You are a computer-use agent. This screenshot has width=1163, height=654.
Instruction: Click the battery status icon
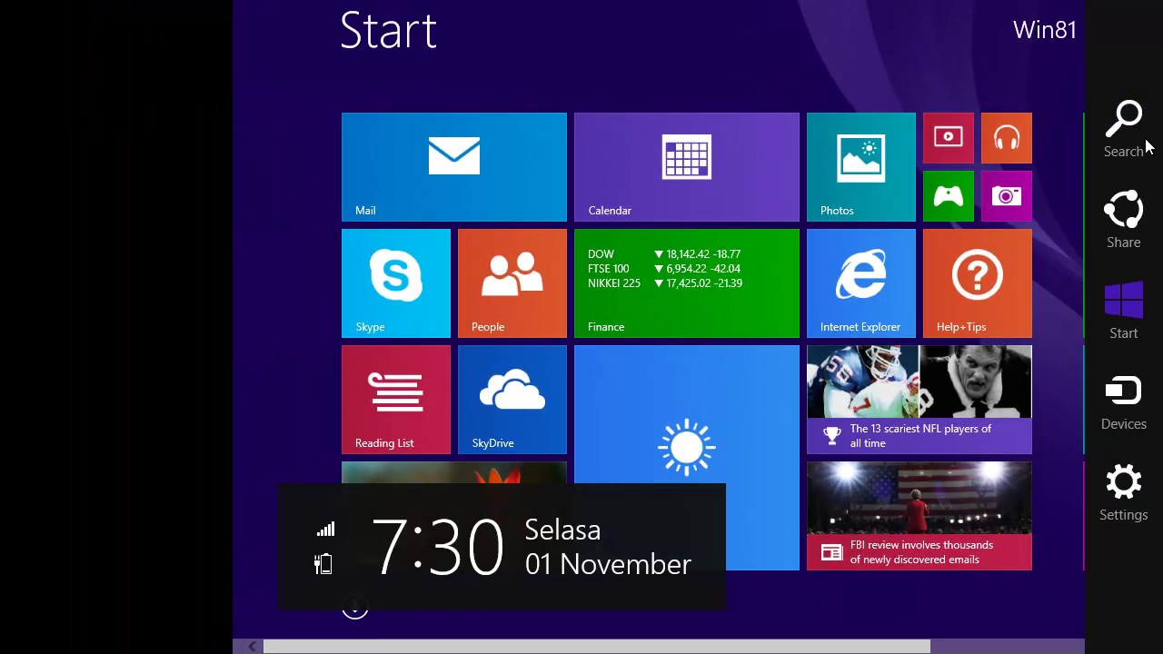[323, 564]
